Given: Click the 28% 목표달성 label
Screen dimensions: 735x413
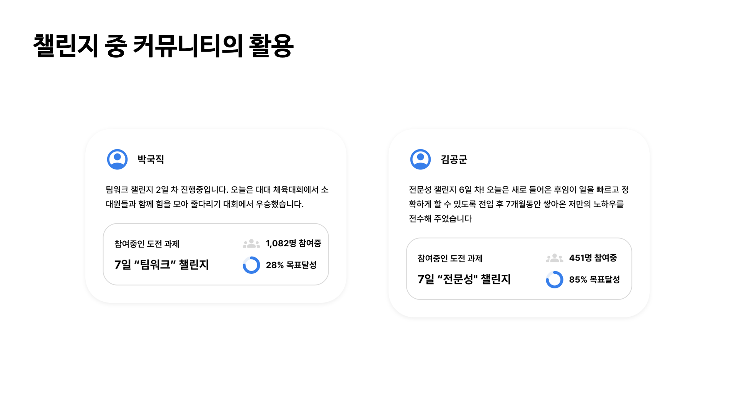Looking at the screenshot, I should [291, 265].
